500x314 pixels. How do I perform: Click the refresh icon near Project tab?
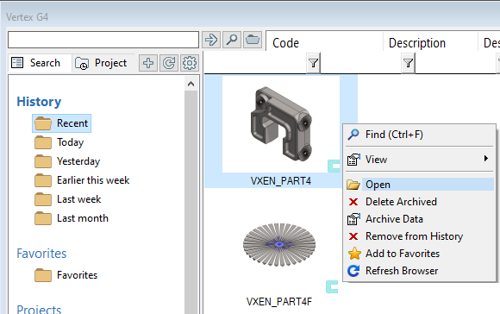point(169,63)
